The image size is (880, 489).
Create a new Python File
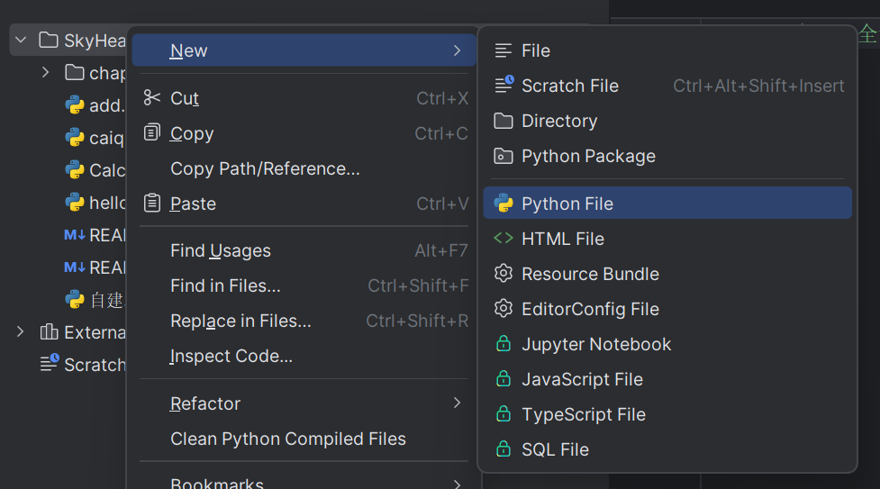[x=667, y=203]
